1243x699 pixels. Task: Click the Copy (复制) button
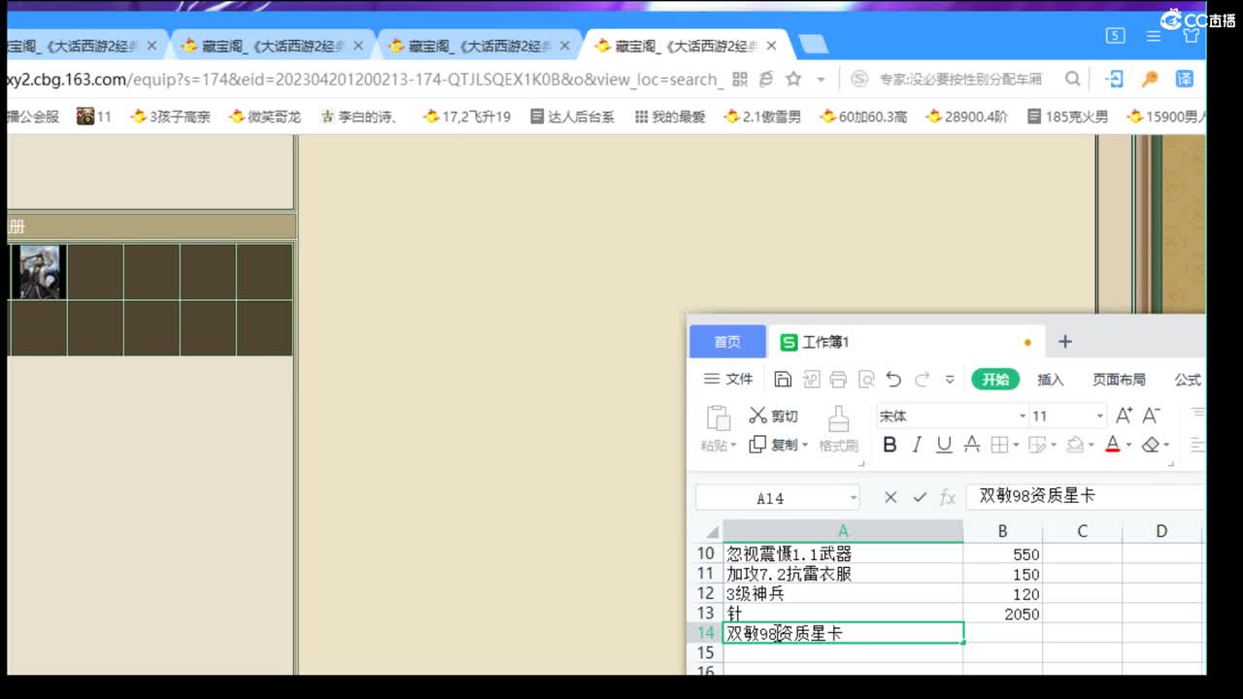773,445
